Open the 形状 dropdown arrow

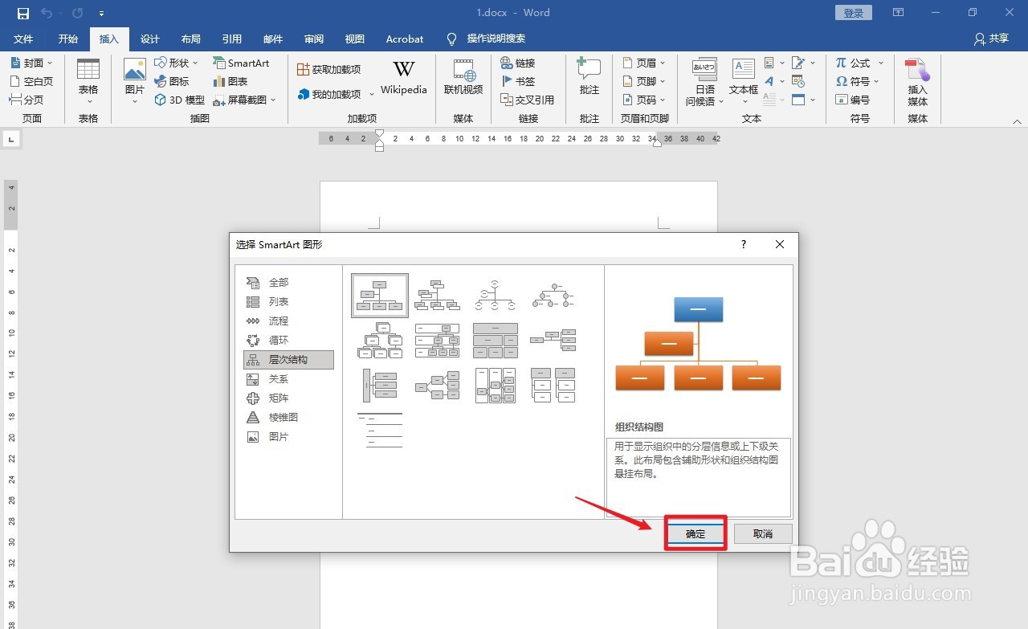point(195,63)
